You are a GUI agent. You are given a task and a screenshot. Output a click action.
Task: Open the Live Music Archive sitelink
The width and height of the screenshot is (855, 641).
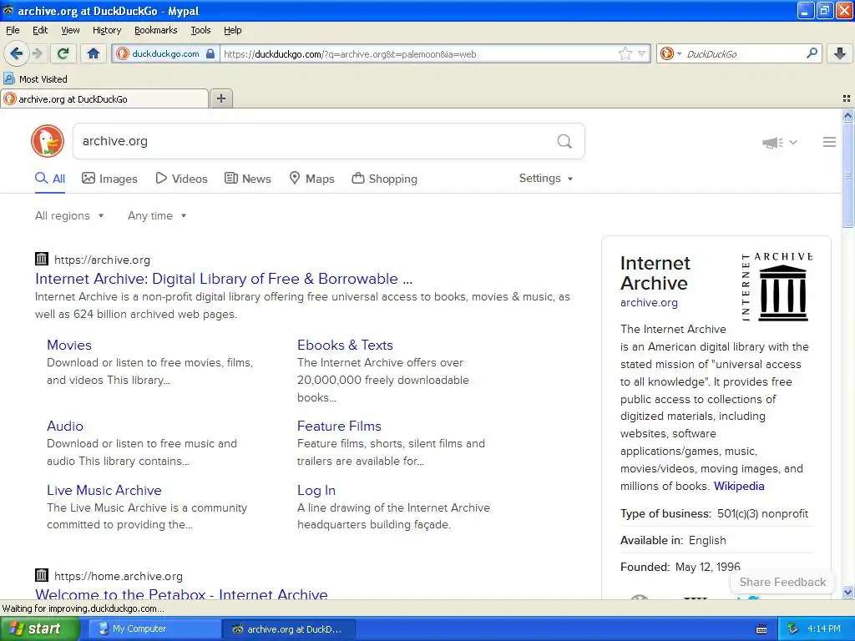coord(104,490)
